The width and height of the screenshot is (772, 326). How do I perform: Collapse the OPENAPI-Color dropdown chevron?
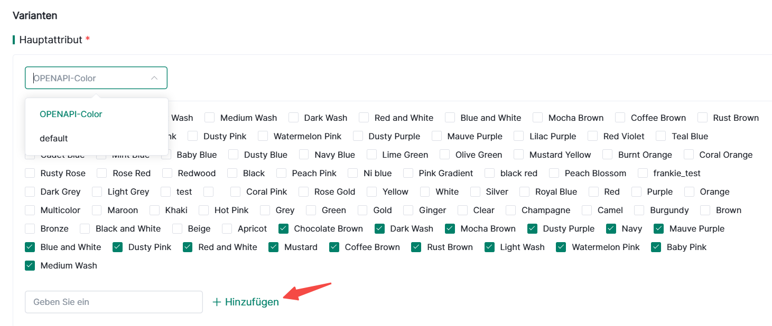(154, 78)
